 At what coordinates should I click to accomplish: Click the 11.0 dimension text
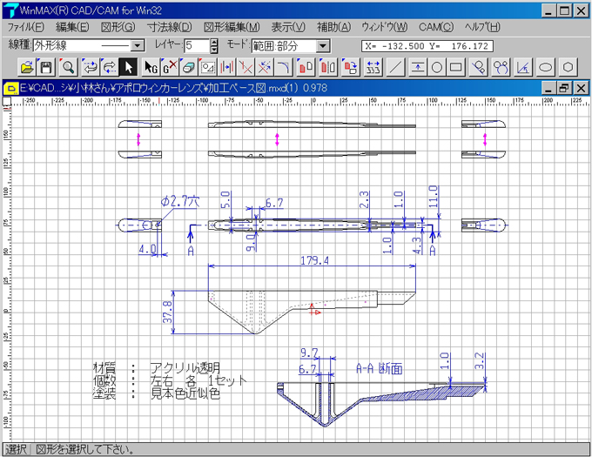tap(433, 196)
